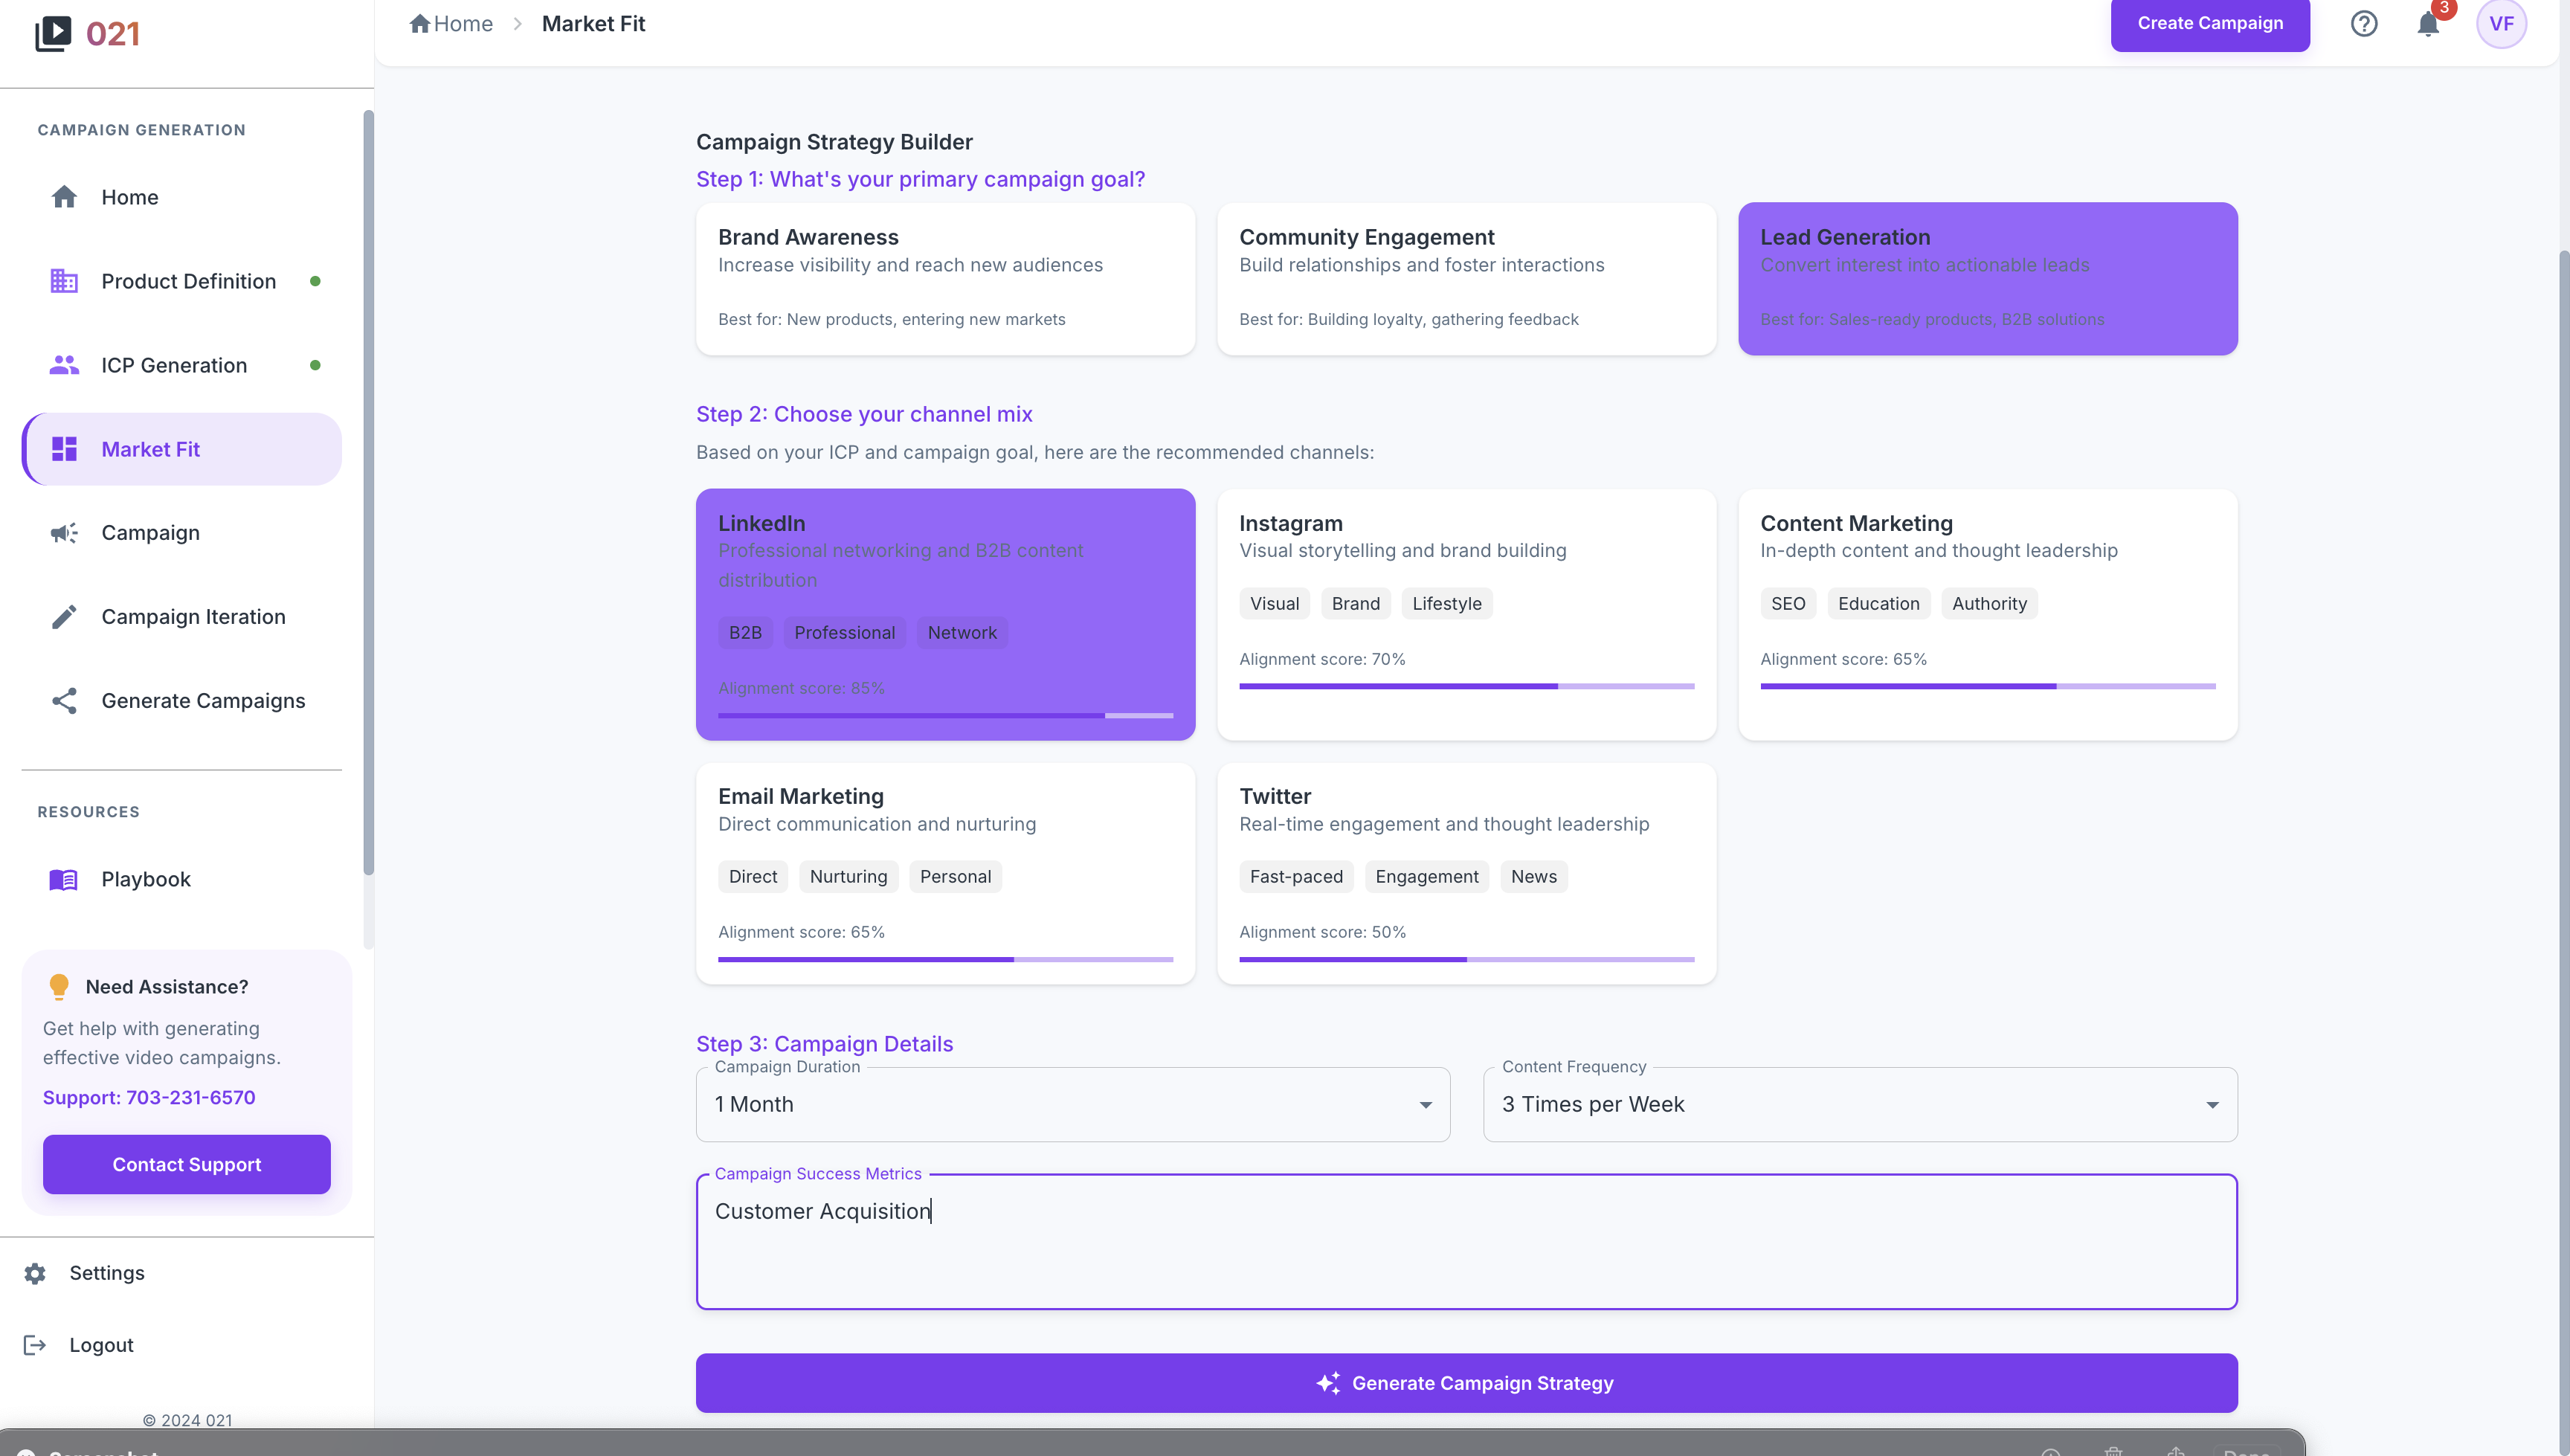Expand the Content Frequency dropdown

tap(1859, 1104)
